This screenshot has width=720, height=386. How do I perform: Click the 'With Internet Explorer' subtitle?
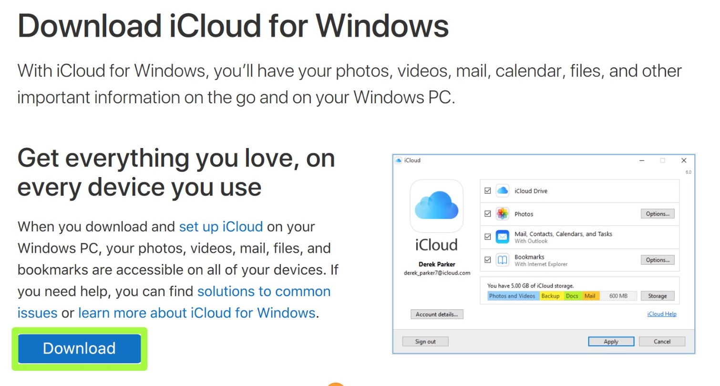tap(541, 264)
